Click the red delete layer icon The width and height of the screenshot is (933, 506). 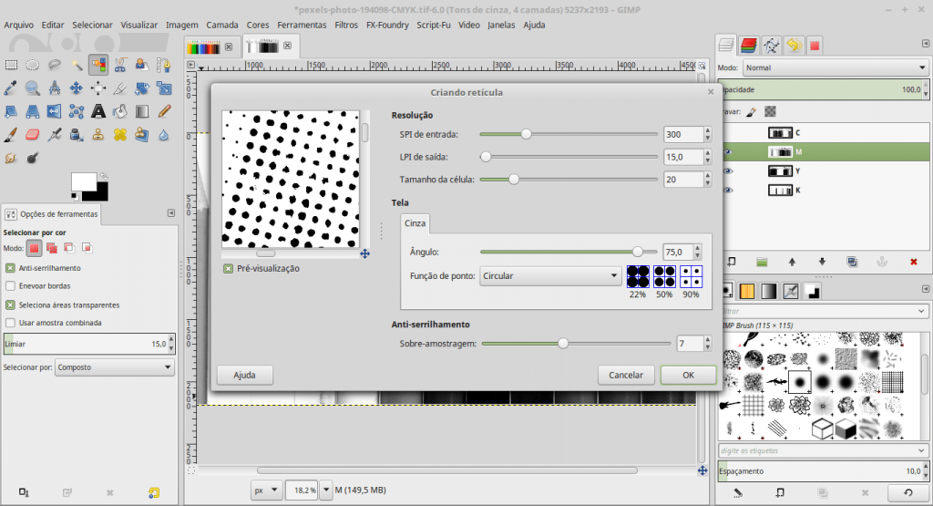click(x=913, y=262)
